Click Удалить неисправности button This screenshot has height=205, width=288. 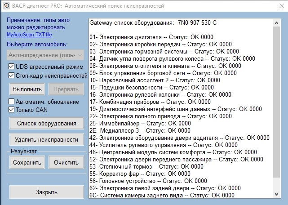[x=47, y=139]
